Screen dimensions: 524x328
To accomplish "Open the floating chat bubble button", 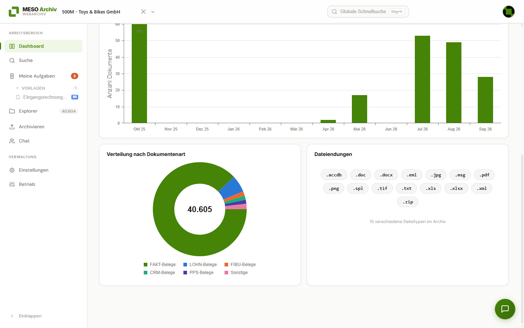I will pos(505,309).
